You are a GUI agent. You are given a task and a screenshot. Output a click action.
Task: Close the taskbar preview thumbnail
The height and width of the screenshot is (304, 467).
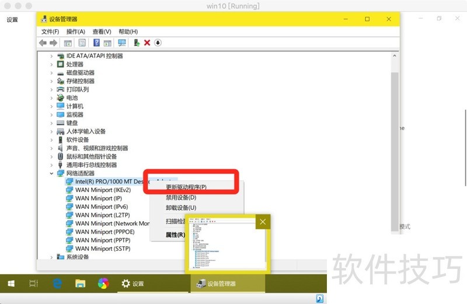point(263,222)
